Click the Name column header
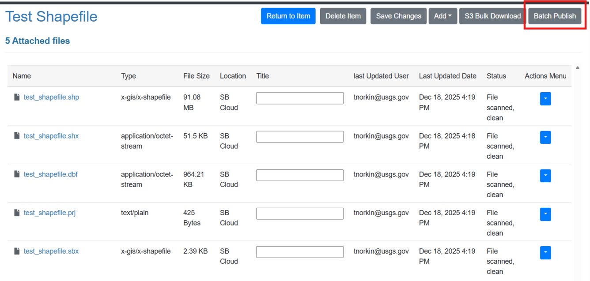Viewport: 590px width, 281px height. coord(22,76)
